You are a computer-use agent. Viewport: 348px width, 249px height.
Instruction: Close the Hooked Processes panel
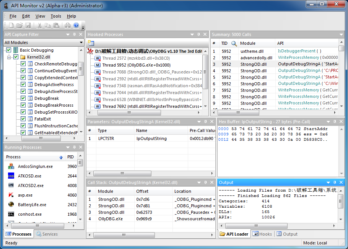205,34
